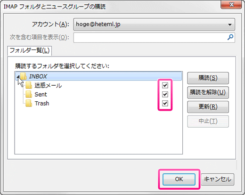Focus the 次を含む項目を表示 filter field
Image resolution: width=245 pixels, height=195 pixels.
[154, 38]
